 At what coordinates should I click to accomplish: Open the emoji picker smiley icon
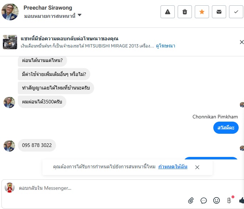[x=217, y=200]
